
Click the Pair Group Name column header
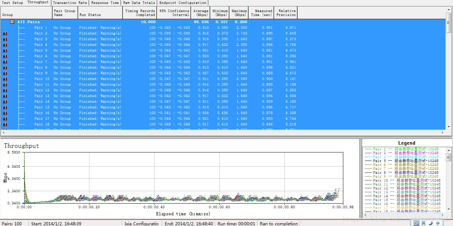(64, 13)
